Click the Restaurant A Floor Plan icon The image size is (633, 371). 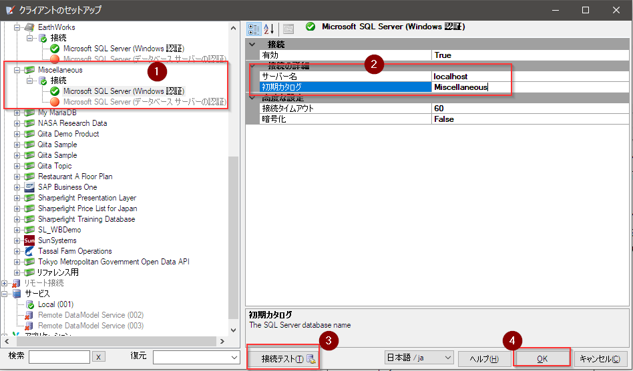[x=29, y=177]
